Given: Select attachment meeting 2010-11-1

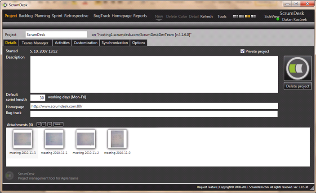Looking at the screenshot, I should pos(54,142).
